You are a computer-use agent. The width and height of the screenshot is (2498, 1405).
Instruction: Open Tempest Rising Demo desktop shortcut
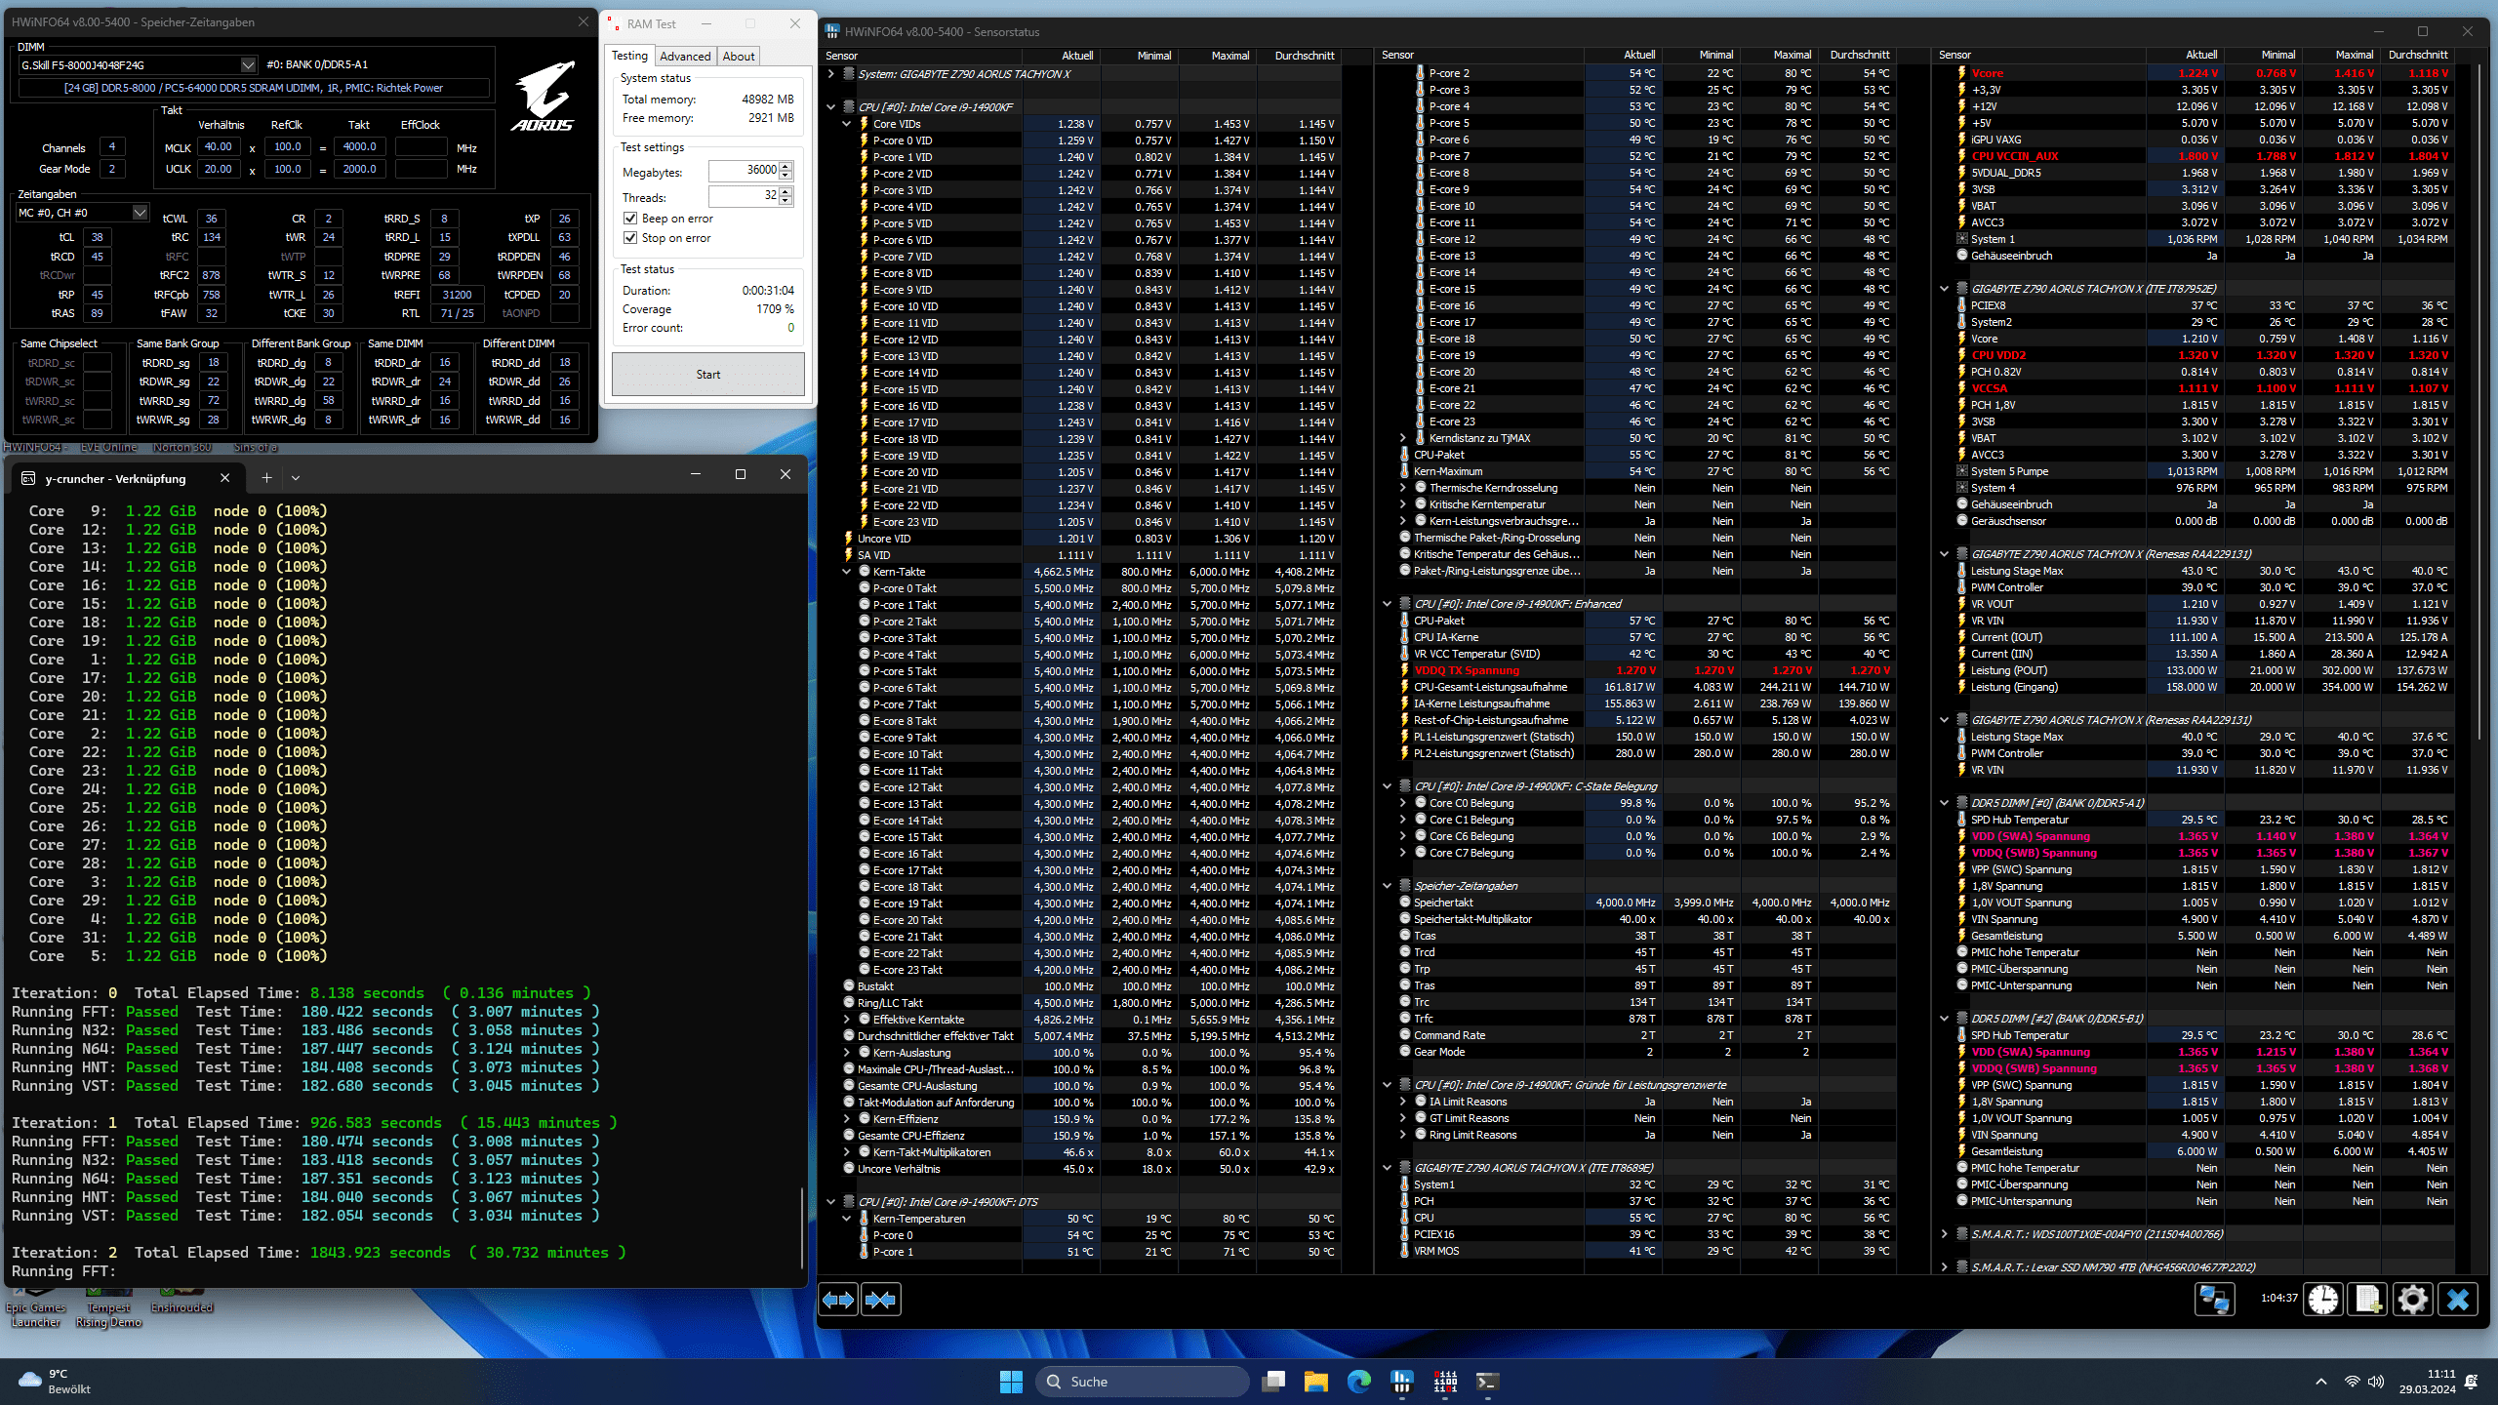[108, 1307]
